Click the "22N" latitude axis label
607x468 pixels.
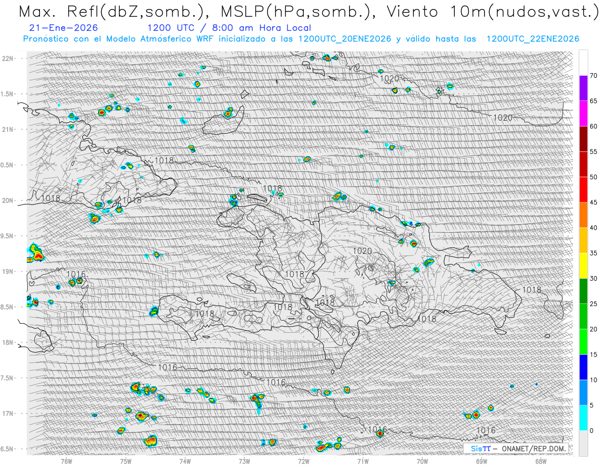click(x=7, y=59)
